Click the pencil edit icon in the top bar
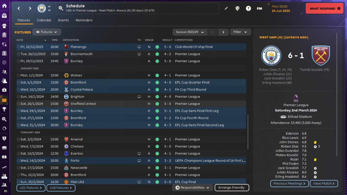The image size is (347, 195). click(226, 8)
